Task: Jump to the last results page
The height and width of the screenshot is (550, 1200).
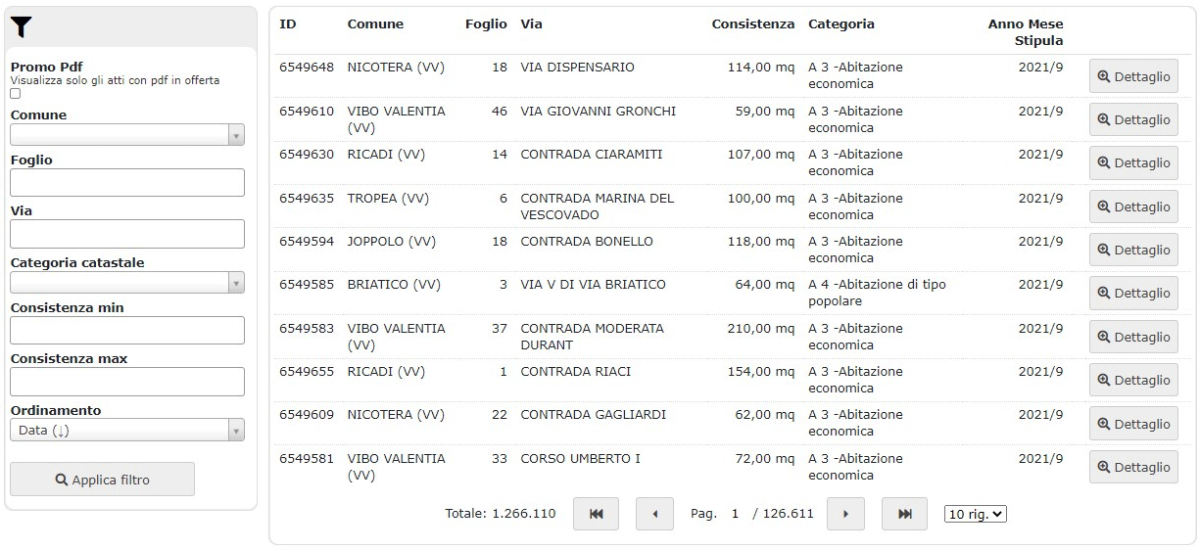Action: pos(904,514)
